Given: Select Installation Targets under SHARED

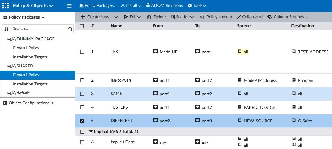Looking at the screenshot, I should point(30,84).
